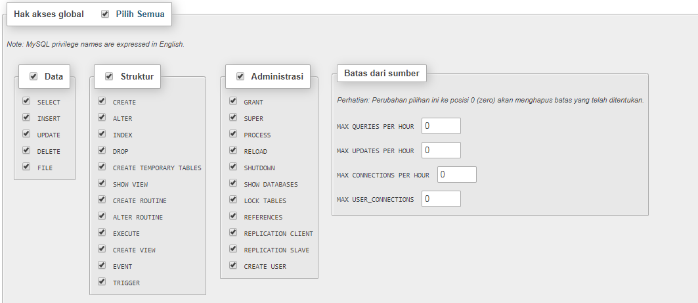Click the Pilih Semua label text
Viewport: 698px width, 303px height.
pos(140,14)
